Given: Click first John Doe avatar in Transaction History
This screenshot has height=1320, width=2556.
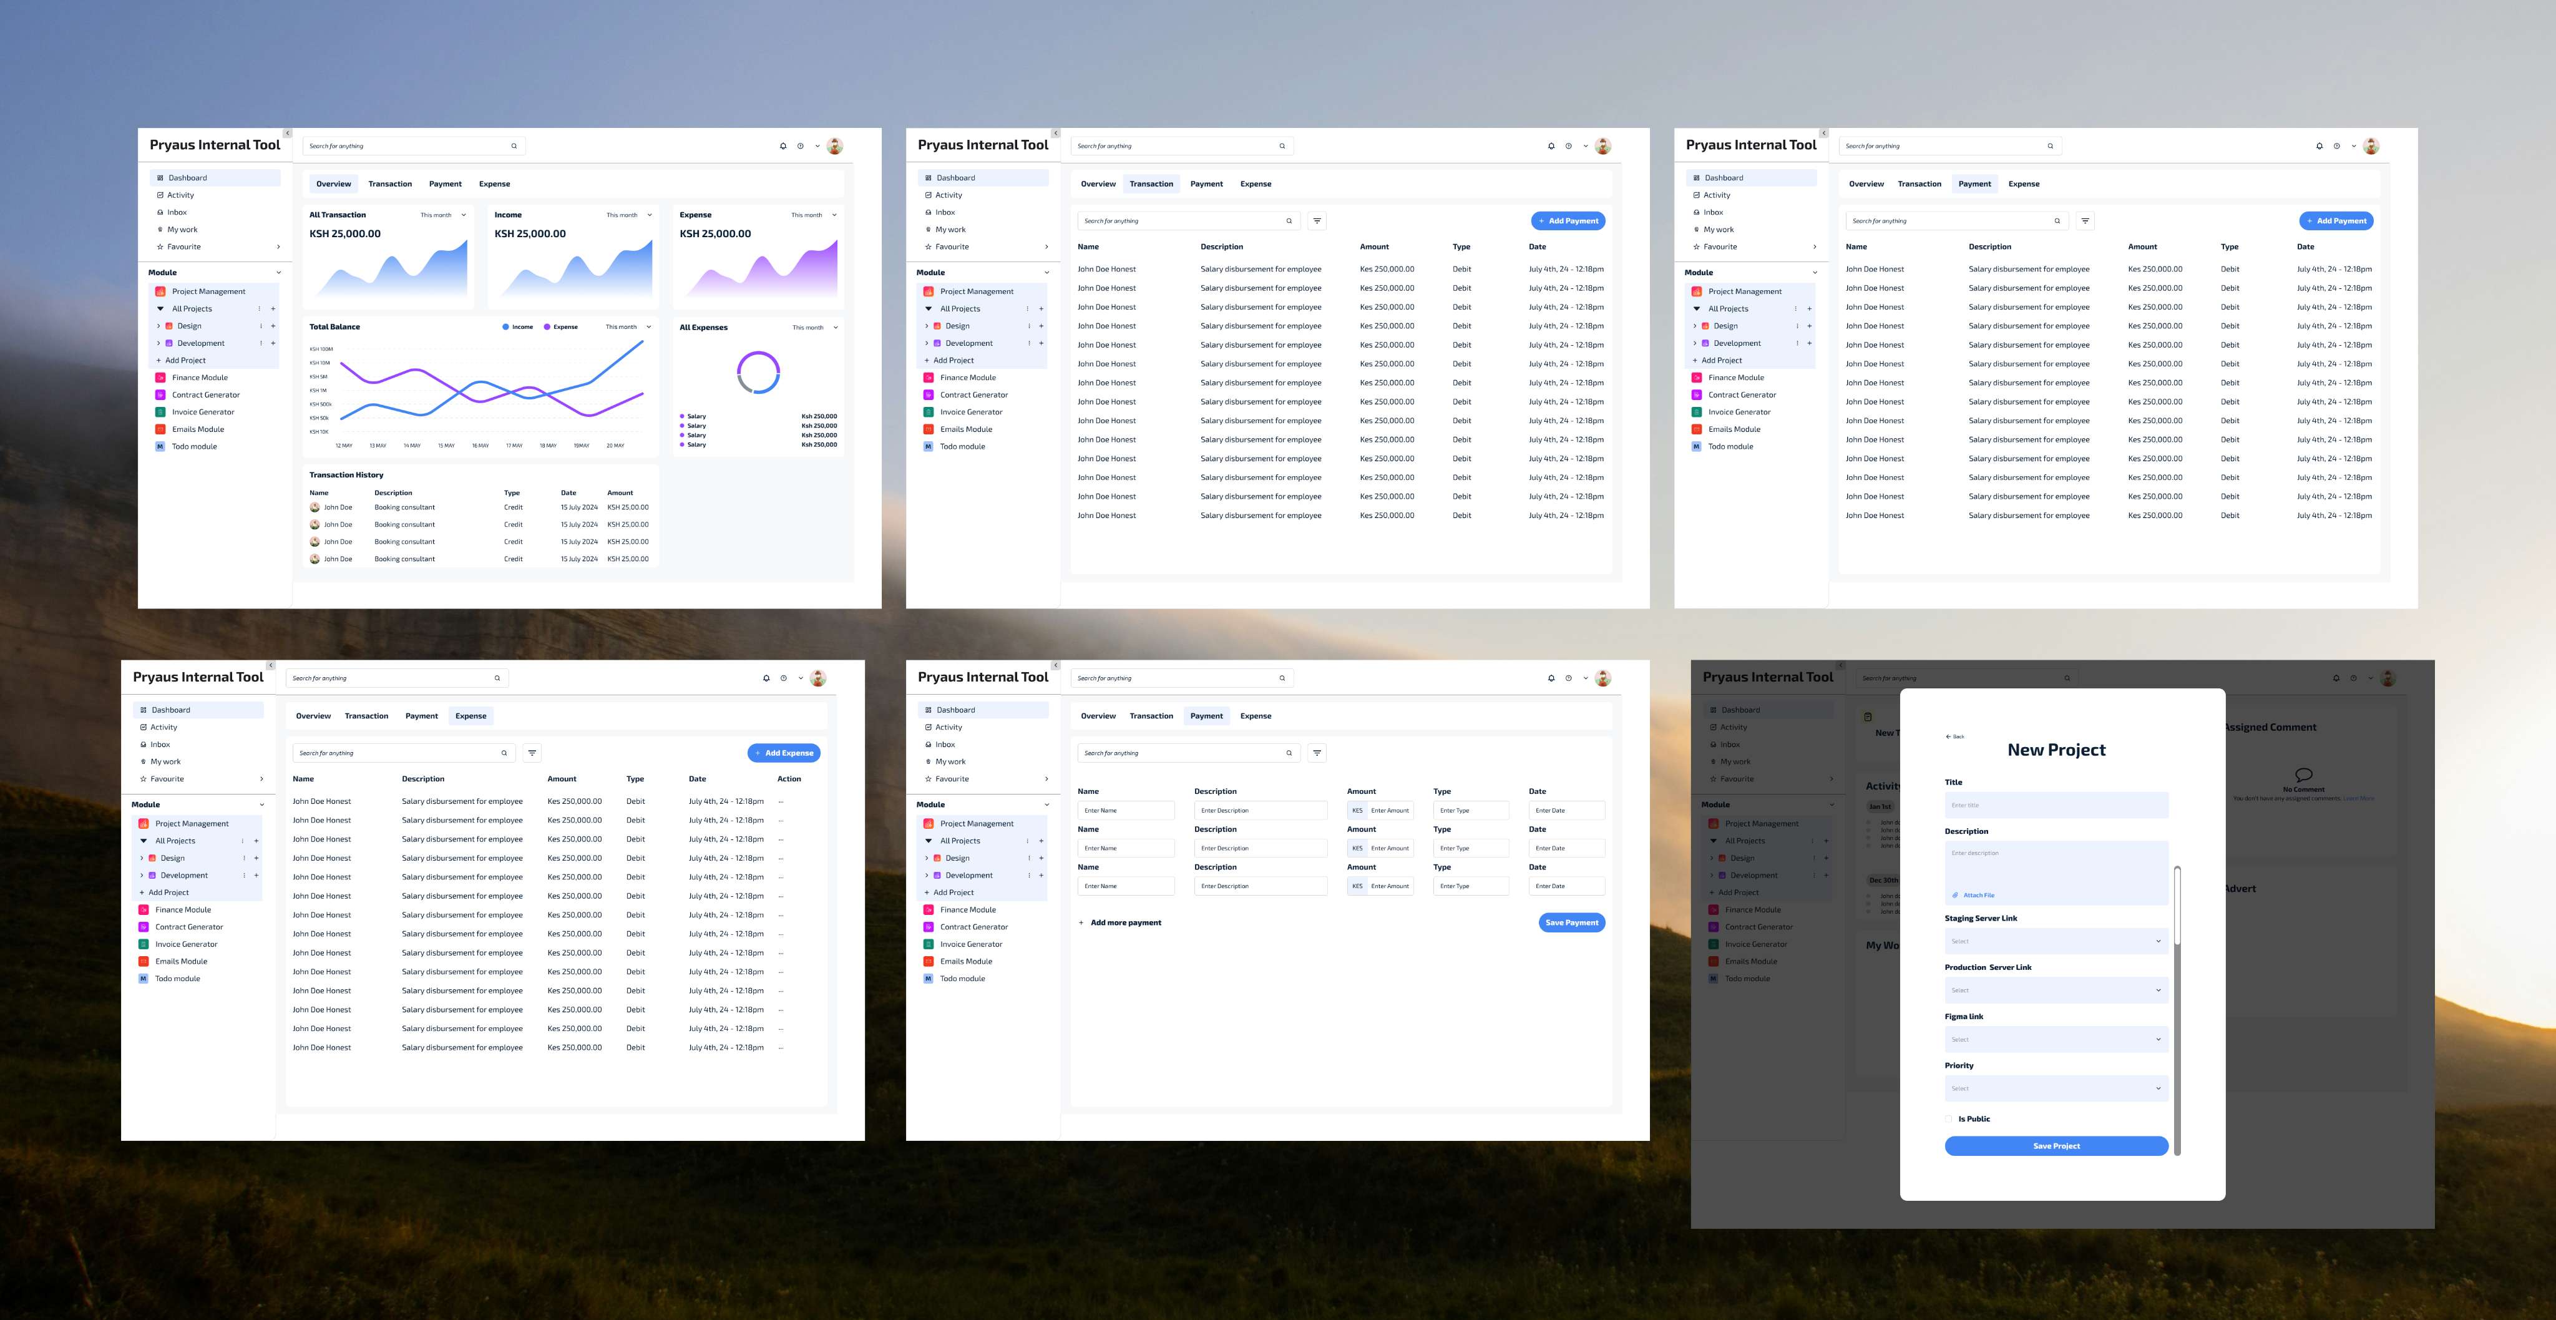Looking at the screenshot, I should (x=315, y=507).
